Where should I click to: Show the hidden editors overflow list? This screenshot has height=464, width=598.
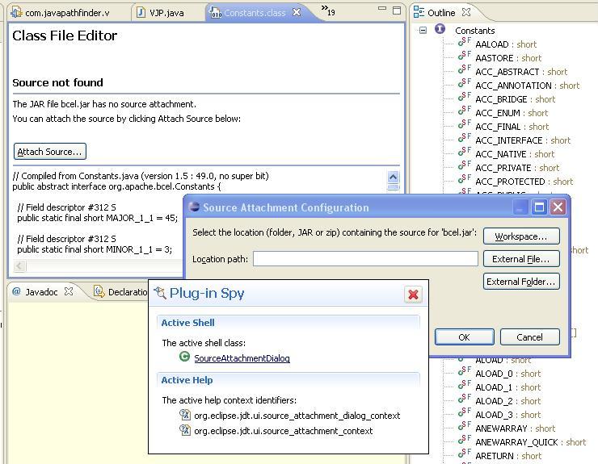click(x=327, y=11)
